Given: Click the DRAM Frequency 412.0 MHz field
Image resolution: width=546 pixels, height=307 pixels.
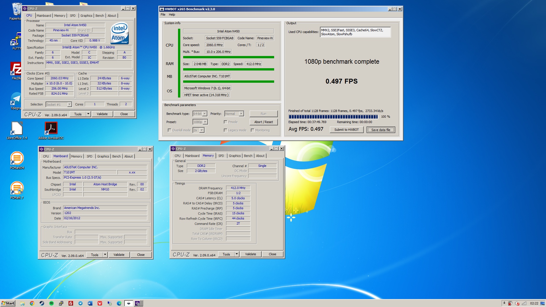Looking at the screenshot, I should [x=238, y=188].
